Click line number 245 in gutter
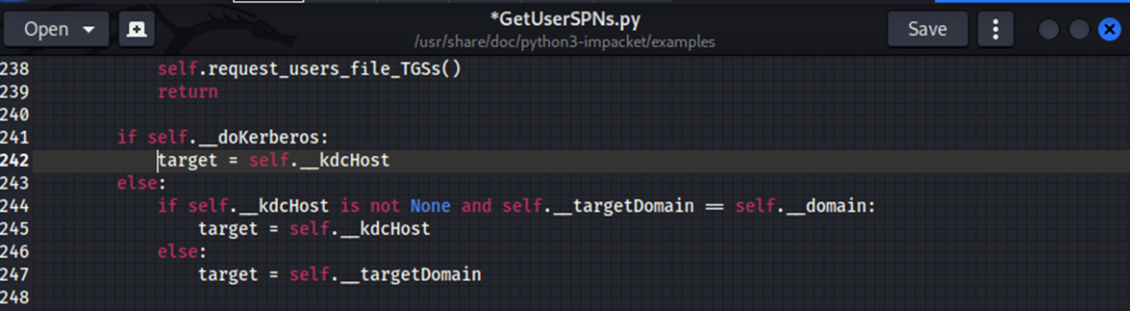This screenshot has height=311, width=1130. point(15,228)
